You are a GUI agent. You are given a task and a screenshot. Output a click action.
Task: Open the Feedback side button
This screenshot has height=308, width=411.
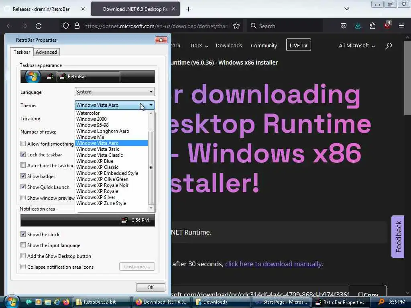(398, 237)
